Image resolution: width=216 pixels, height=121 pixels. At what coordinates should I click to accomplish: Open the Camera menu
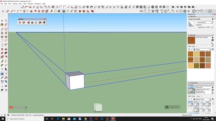pos(15,4)
